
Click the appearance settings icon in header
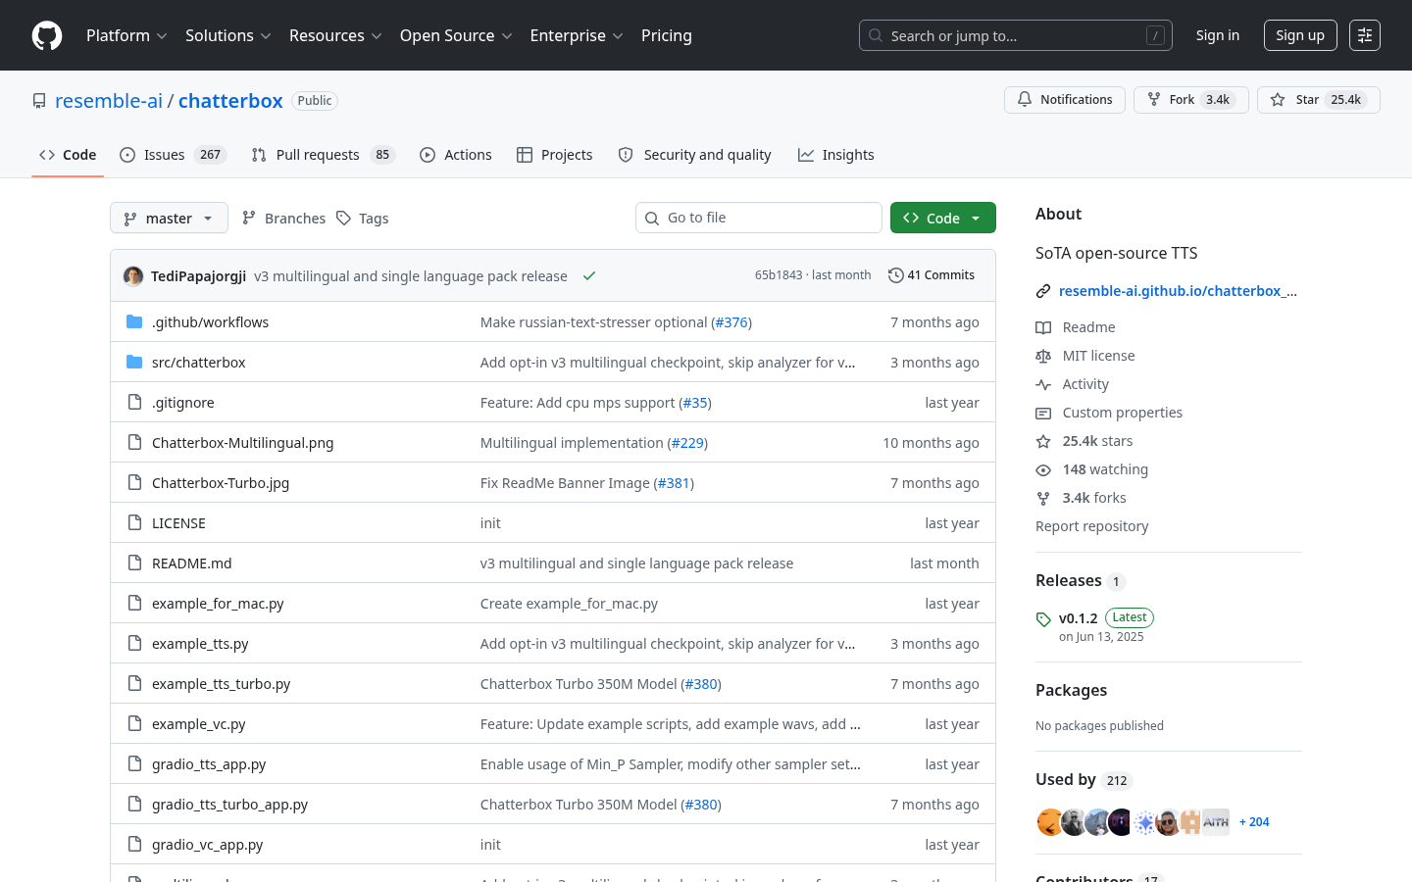point(1365,35)
